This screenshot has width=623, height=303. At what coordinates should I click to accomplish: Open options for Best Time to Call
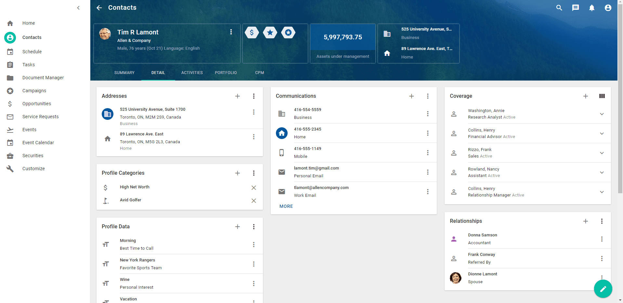pyautogui.click(x=254, y=245)
